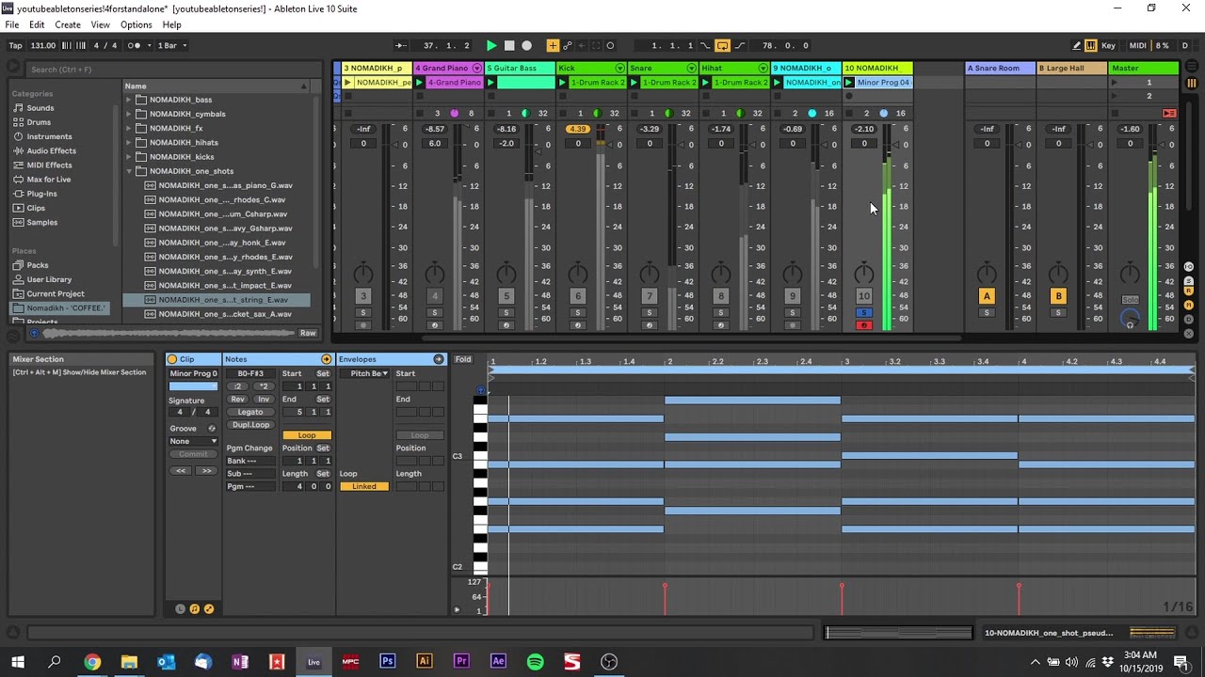This screenshot has width=1205, height=677.
Task: Toggle Clip activator circle in Clip box
Action: tap(172, 359)
